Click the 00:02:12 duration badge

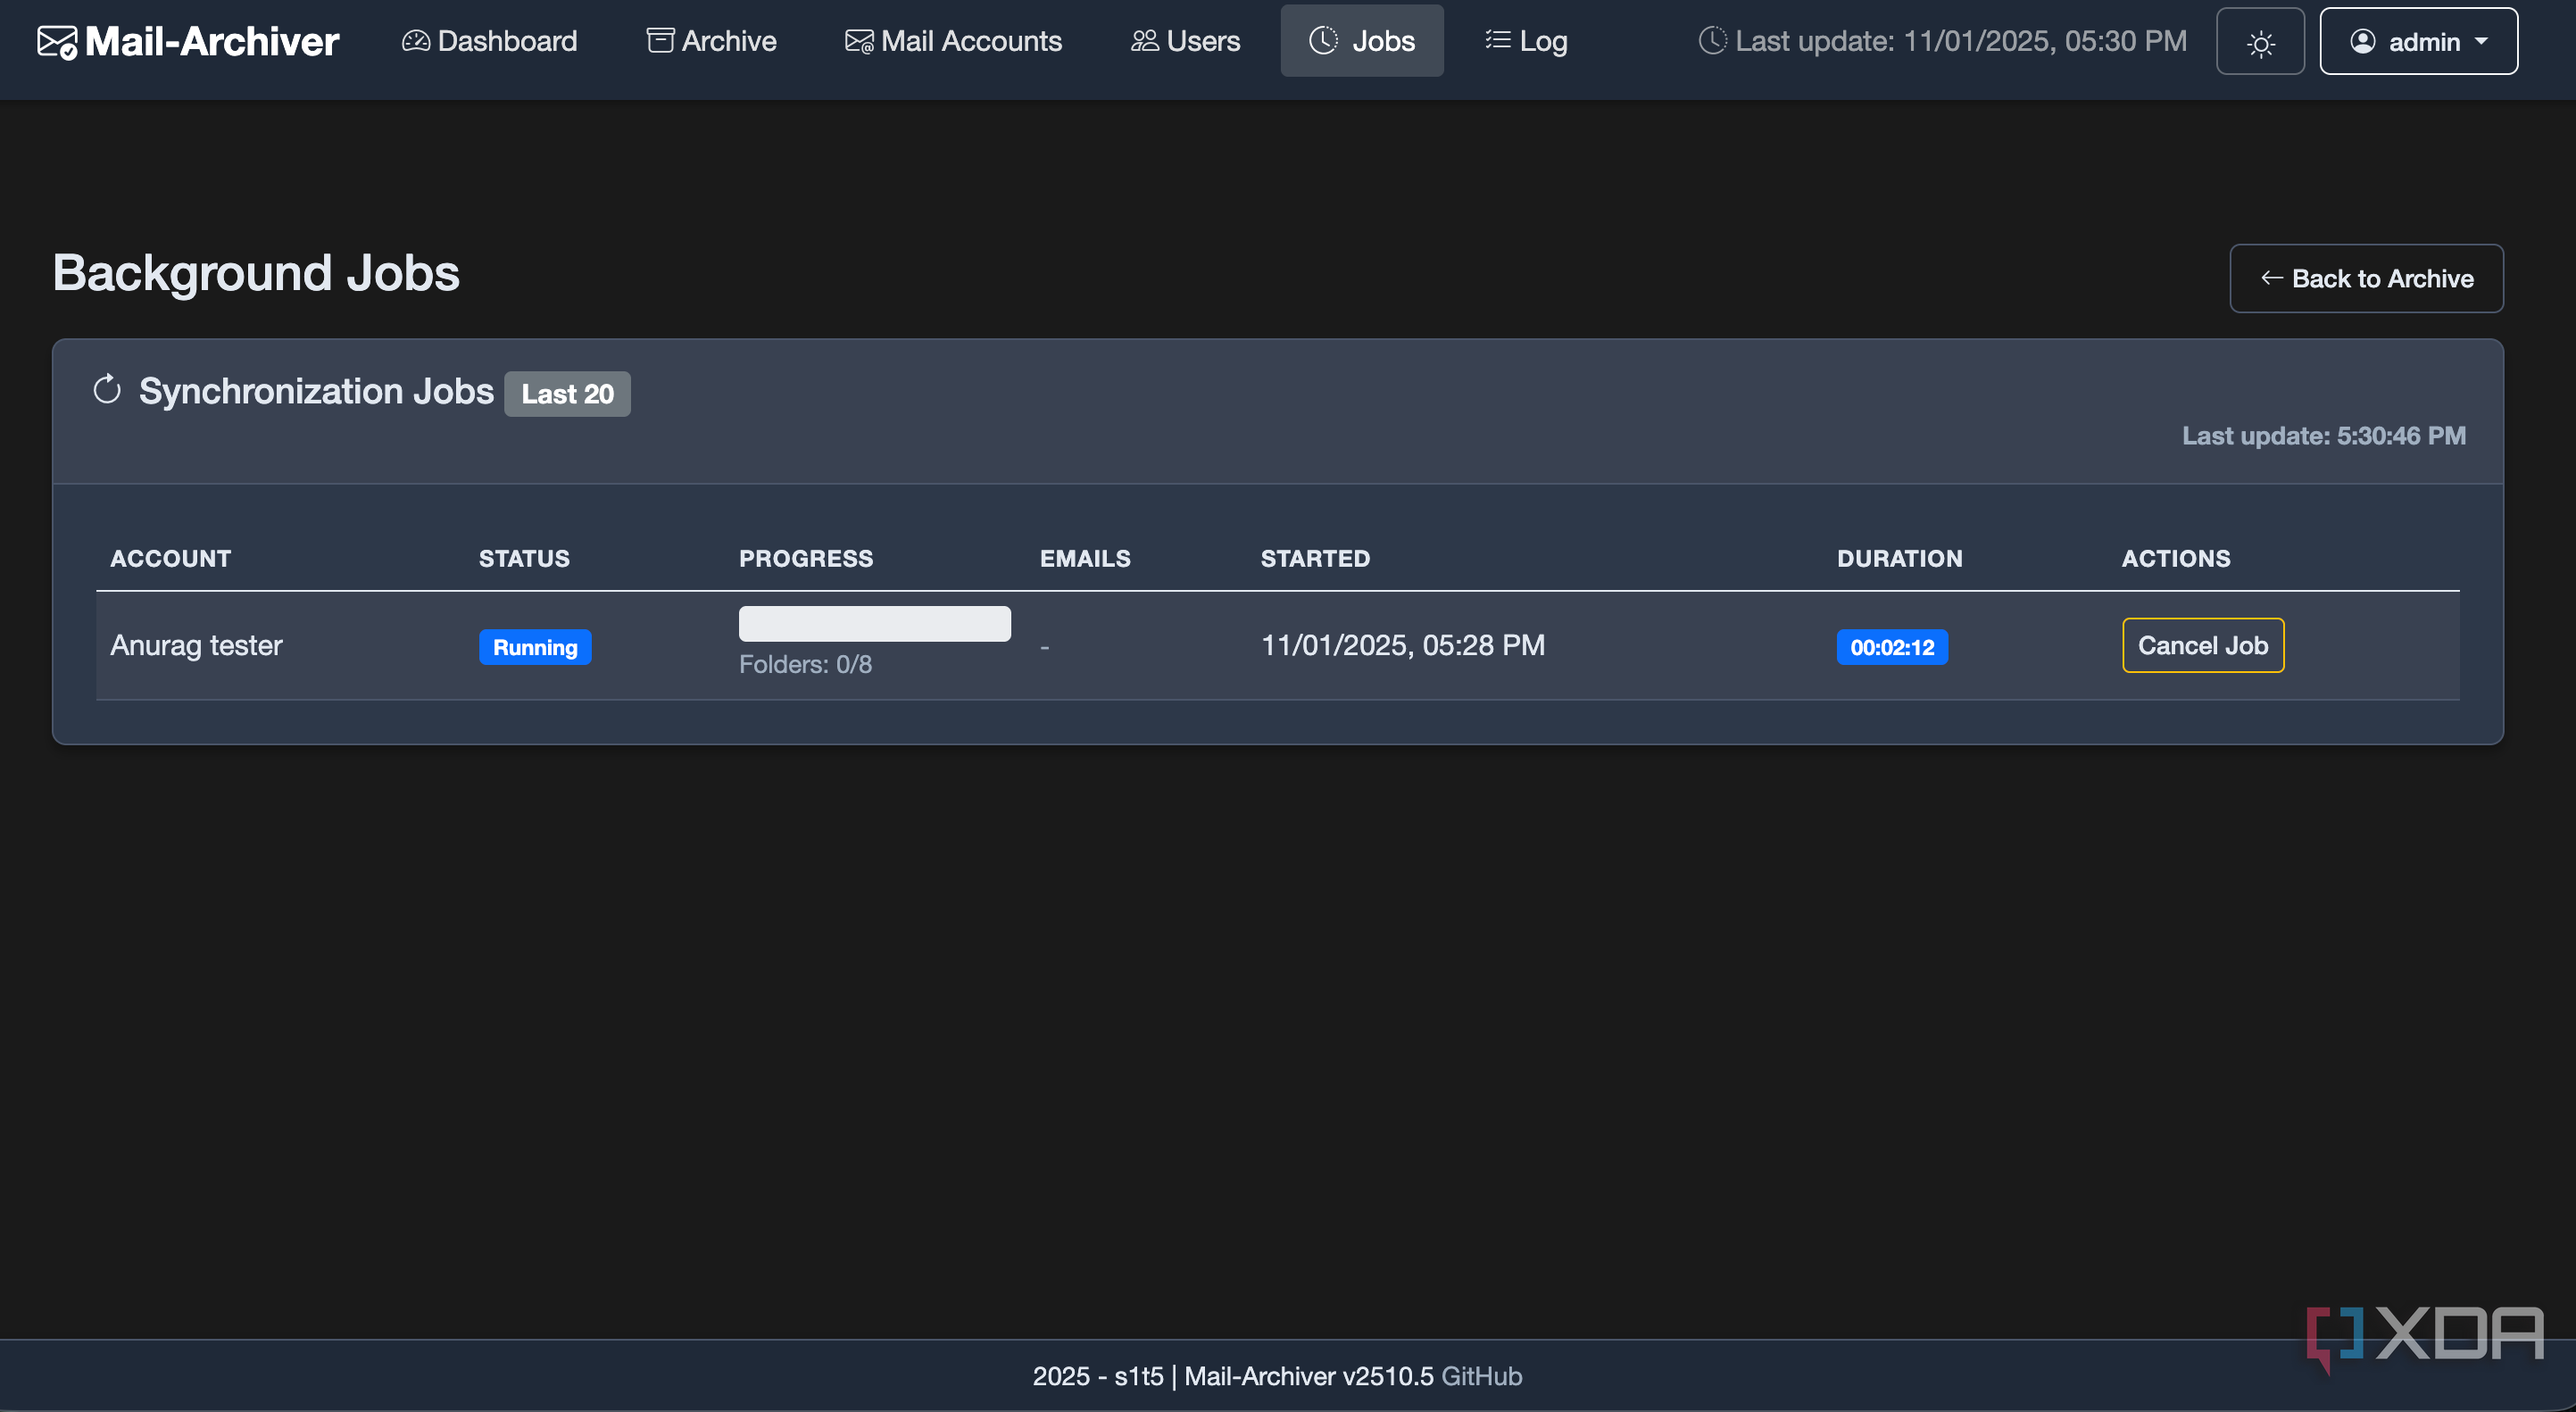(1892, 647)
